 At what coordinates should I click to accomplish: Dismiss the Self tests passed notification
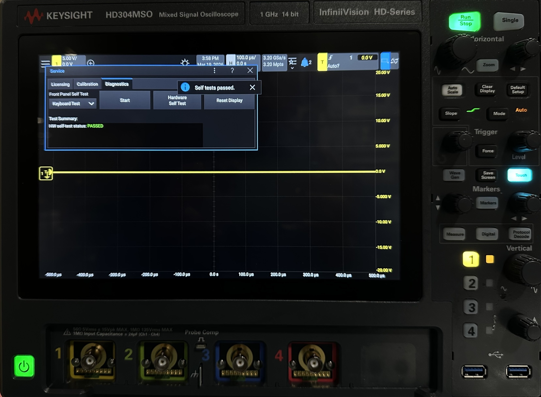[252, 87]
